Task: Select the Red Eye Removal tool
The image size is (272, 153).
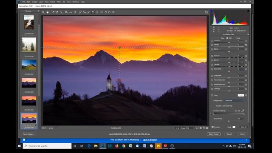Action: [84, 12]
